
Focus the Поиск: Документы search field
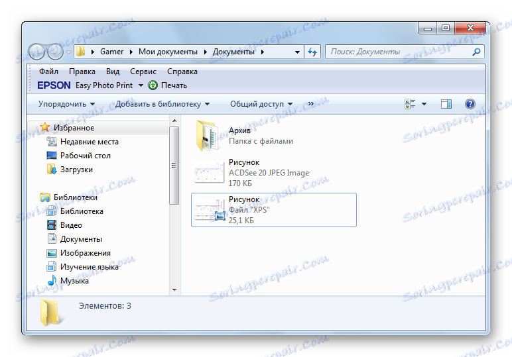[400, 52]
